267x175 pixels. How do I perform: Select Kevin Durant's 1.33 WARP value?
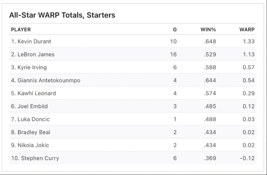(x=249, y=41)
